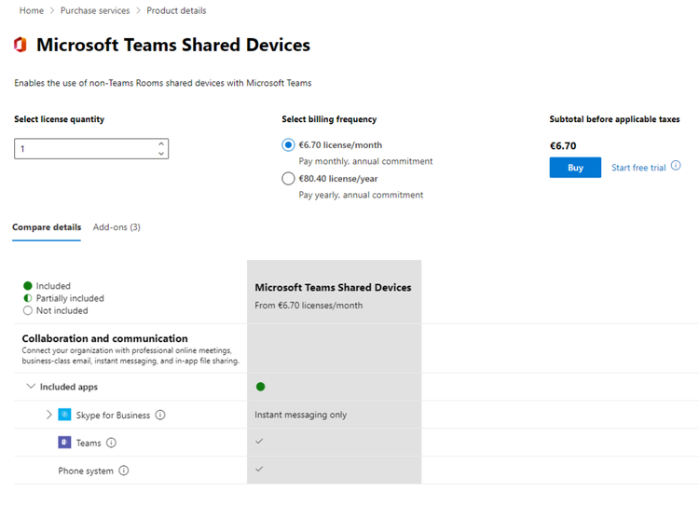Screen dimensions: 699x505
Task: Click the Skype for Business app icon
Action: coord(64,415)
